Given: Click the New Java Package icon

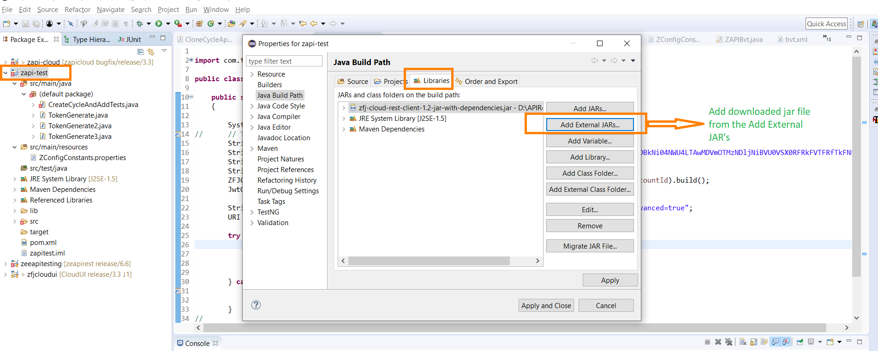Looking at the screenshot, I should point(199,24).
